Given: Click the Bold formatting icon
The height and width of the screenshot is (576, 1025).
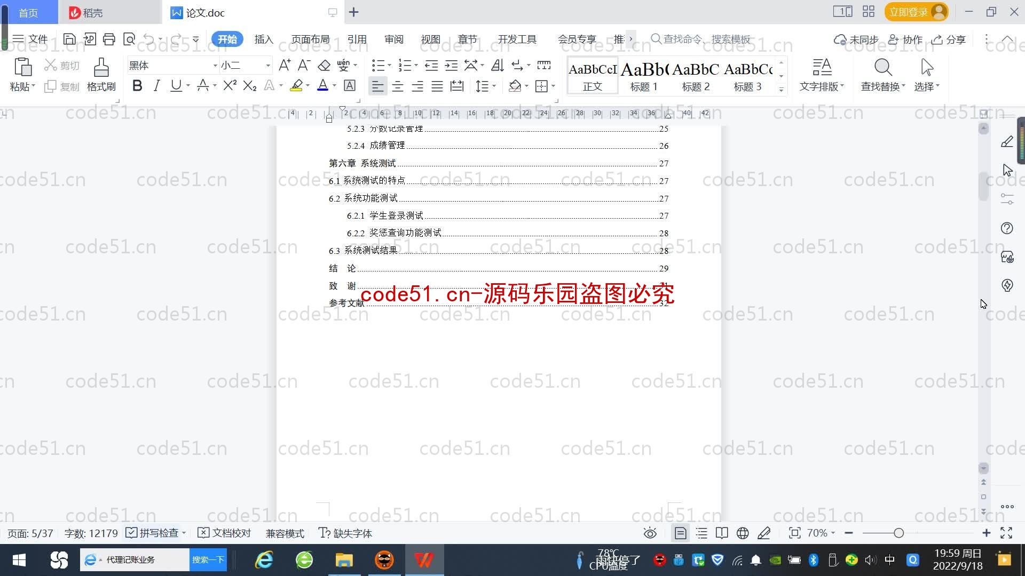Looking at the screenshot, I should tap(137, 86).
